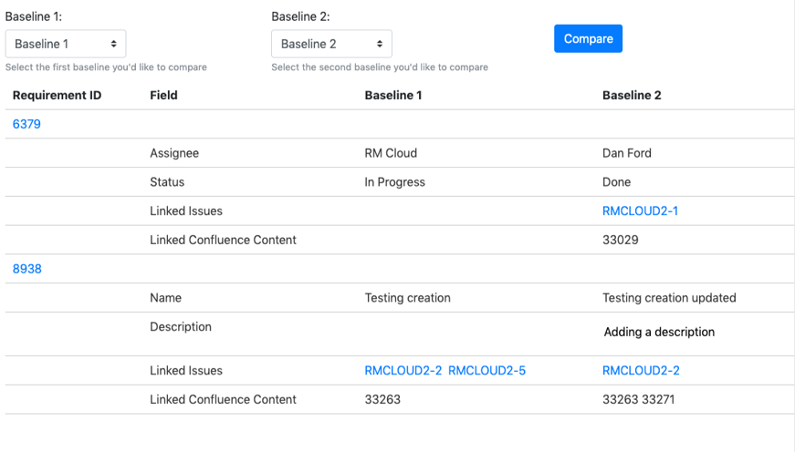Open requirement 8938 link

point(26,269)
